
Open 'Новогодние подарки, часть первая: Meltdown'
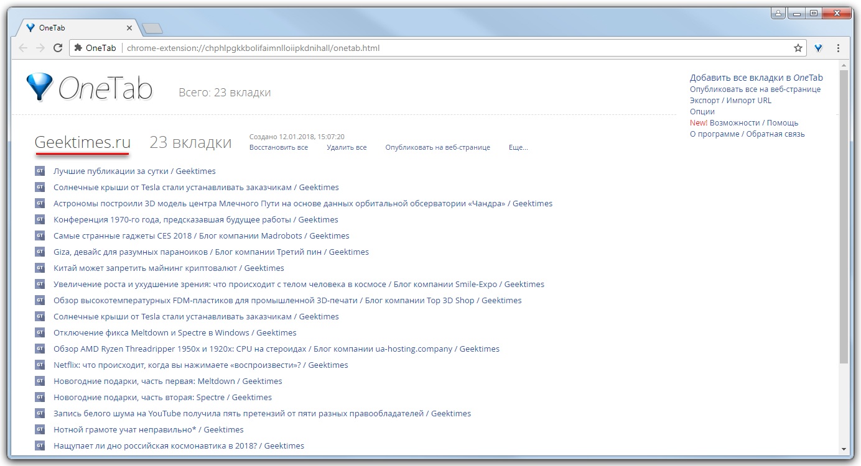pyautogui.click(x=168, y=381)
